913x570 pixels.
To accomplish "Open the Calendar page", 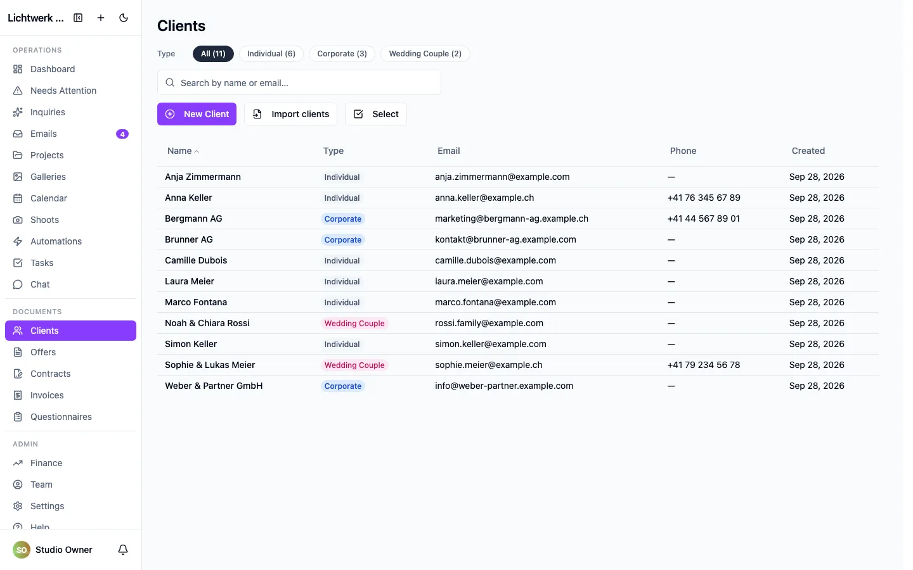I will [x=70, y=198].
